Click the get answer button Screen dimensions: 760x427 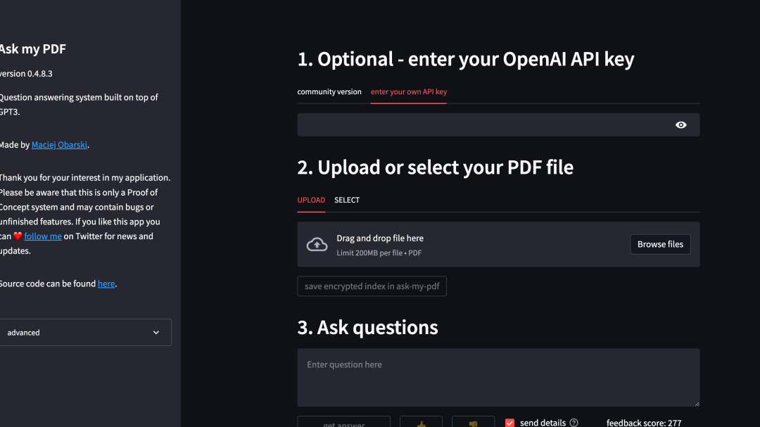click(x=343, y=422)
